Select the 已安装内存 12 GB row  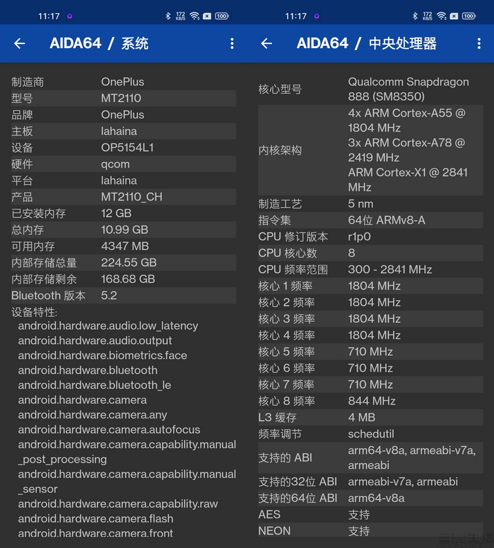124,213
